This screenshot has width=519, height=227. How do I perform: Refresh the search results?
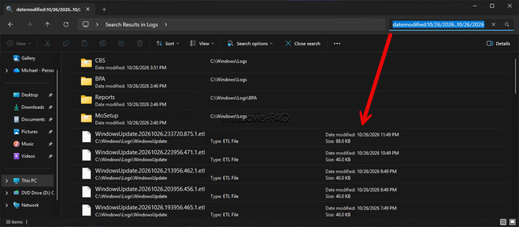coord(66,24)
